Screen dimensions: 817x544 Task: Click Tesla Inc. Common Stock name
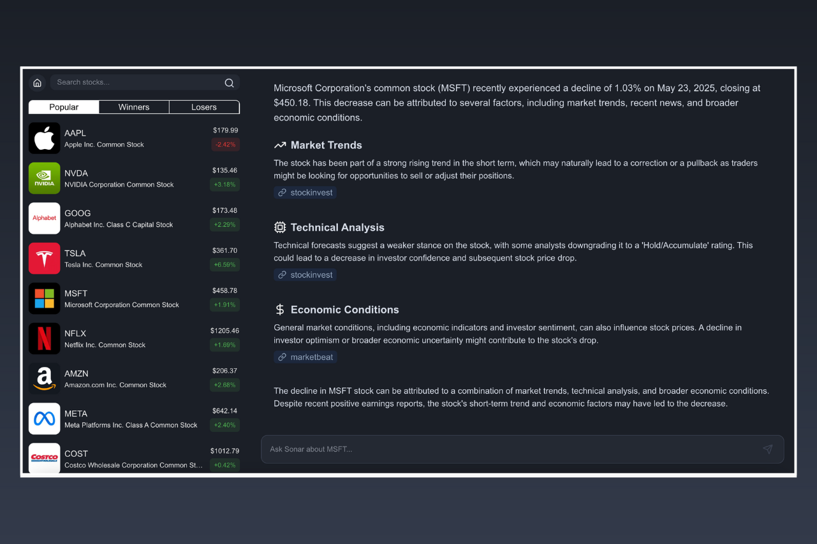tap(103, 265)
